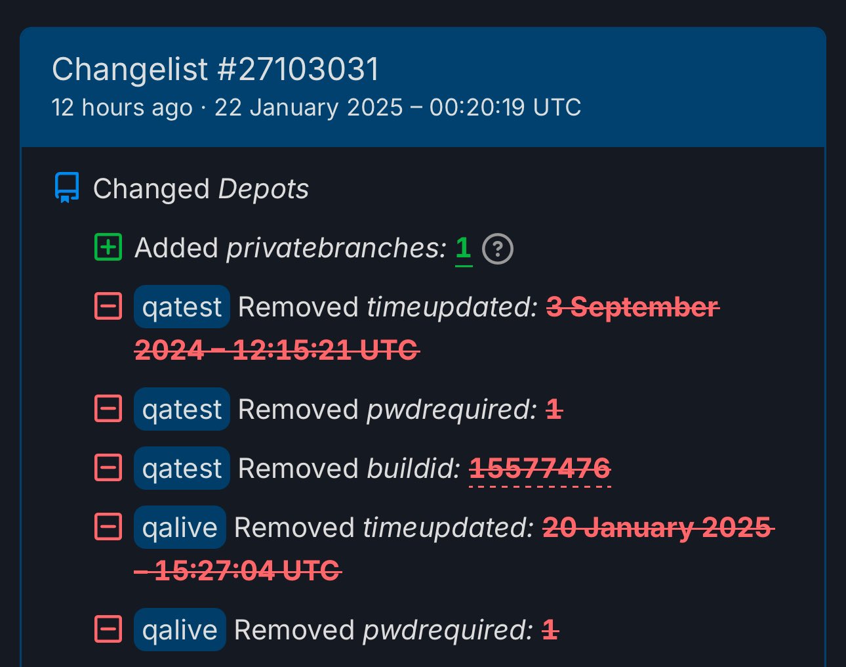
Task: Select the qatest tag on buildid row
Action: [x=182, y=468]
